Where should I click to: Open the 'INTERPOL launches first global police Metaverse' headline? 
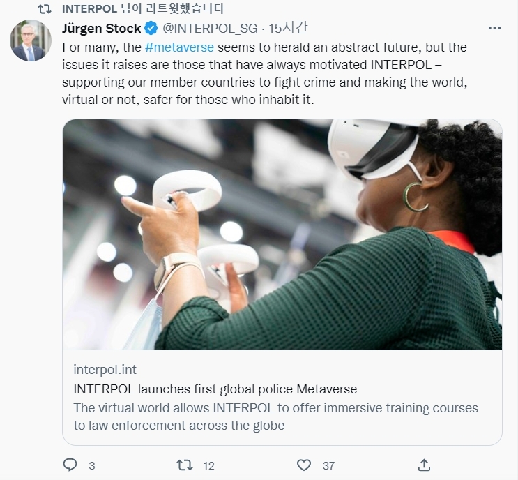pyautogui.click(x=215, y=389)
